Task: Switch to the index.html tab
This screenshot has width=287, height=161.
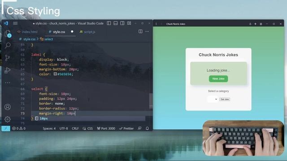Action: [27, 32]
